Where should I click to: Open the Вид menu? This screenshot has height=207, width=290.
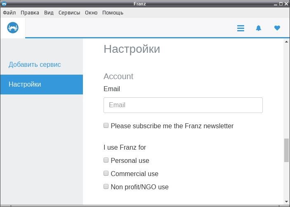(x=49, y=12)
